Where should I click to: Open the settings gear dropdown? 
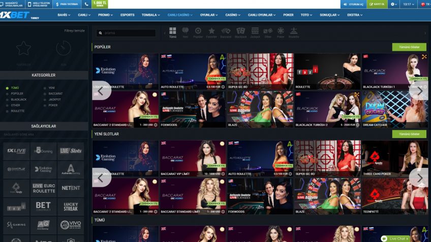394,4
